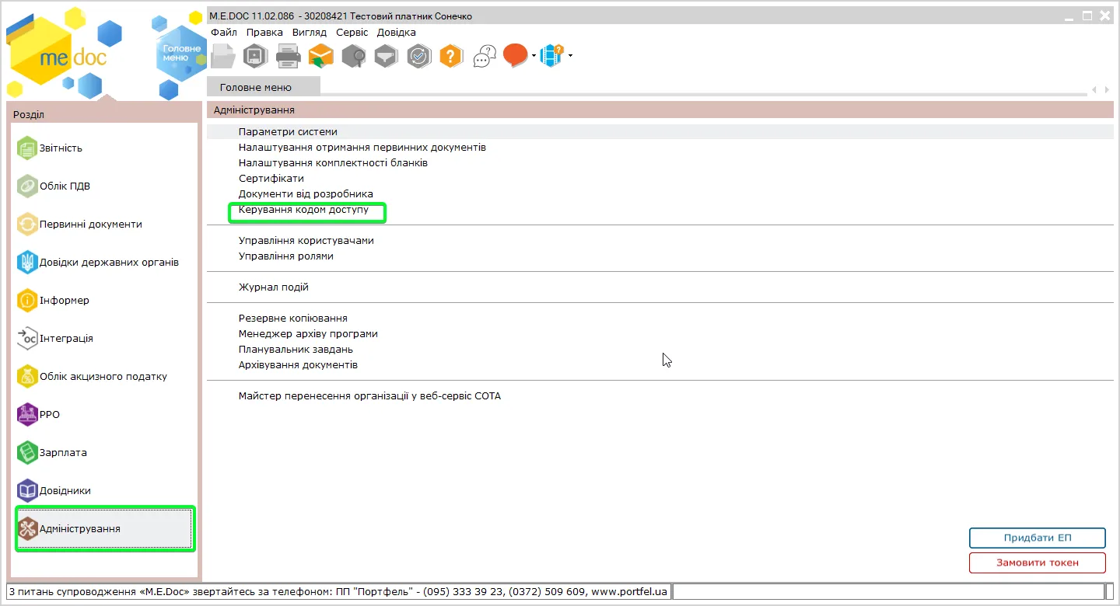Open the Довідка menu
This screenshot has height=606, width=1120.
click(x=397, y=33)
